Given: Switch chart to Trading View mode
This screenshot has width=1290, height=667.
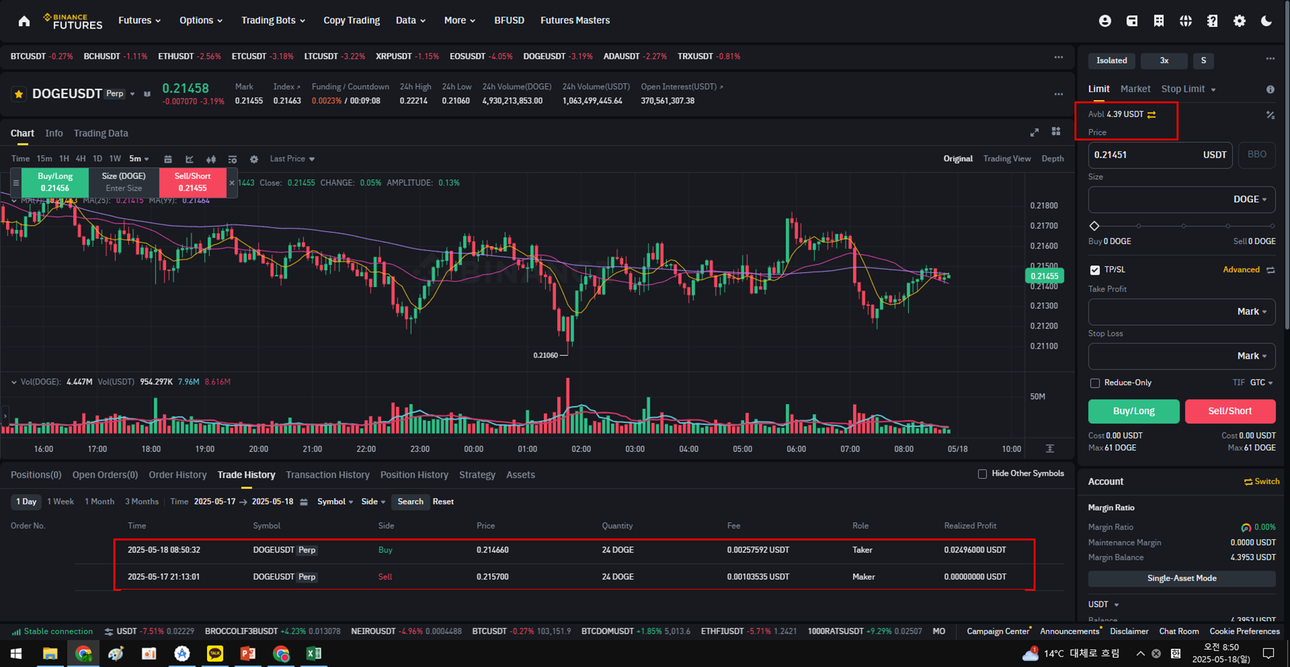Looking at the screenshot, I should click(1007, 159).
